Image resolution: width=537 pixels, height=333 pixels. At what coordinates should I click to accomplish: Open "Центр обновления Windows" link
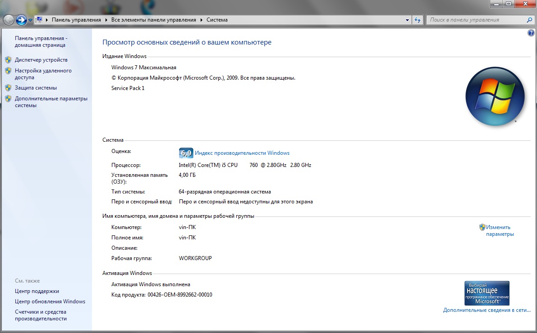coord(50,301)
